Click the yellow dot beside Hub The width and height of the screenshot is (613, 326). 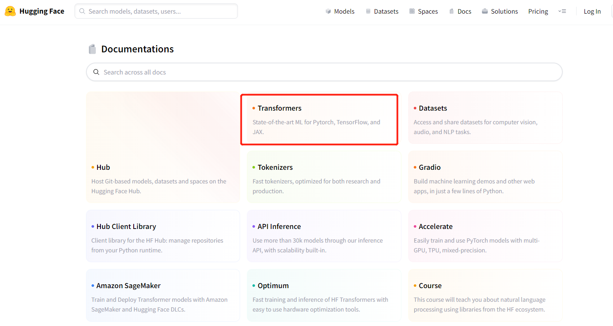[93, 167]
